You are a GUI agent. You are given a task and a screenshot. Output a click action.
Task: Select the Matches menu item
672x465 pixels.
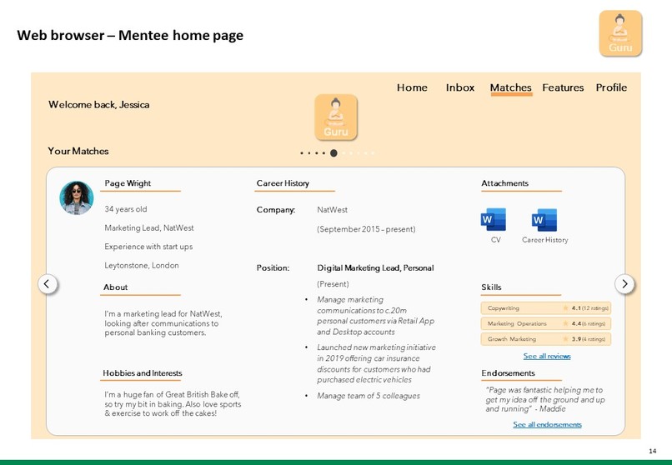511,87
